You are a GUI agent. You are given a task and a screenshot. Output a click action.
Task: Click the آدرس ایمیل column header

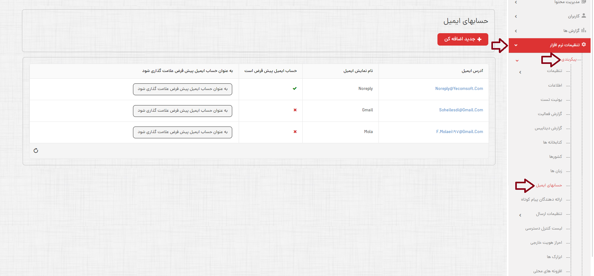tap(472, 71)
